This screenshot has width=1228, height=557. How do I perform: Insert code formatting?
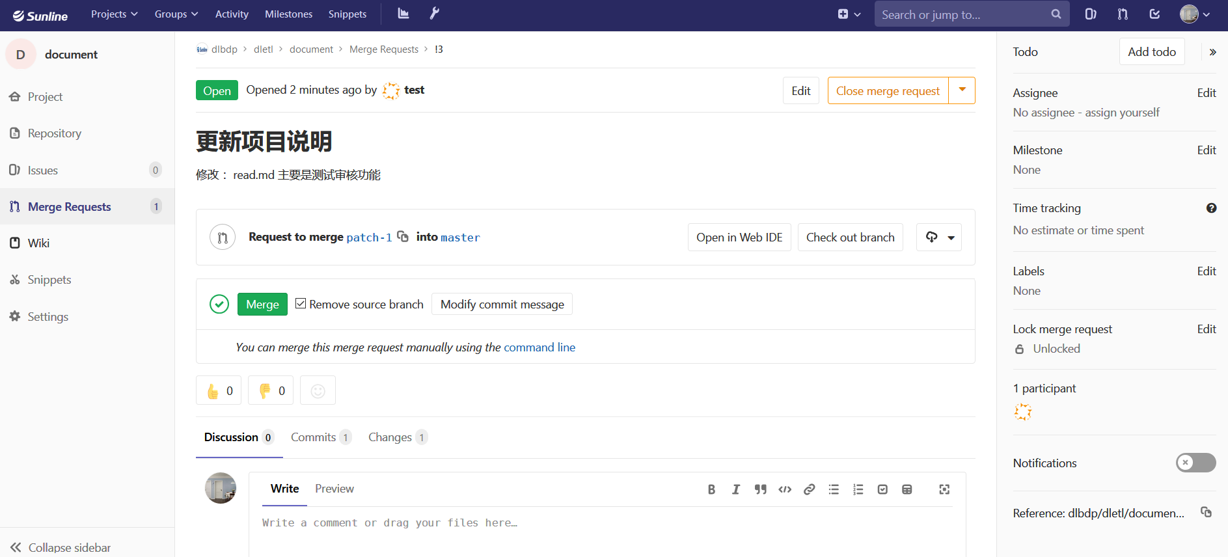click(785, 489)
